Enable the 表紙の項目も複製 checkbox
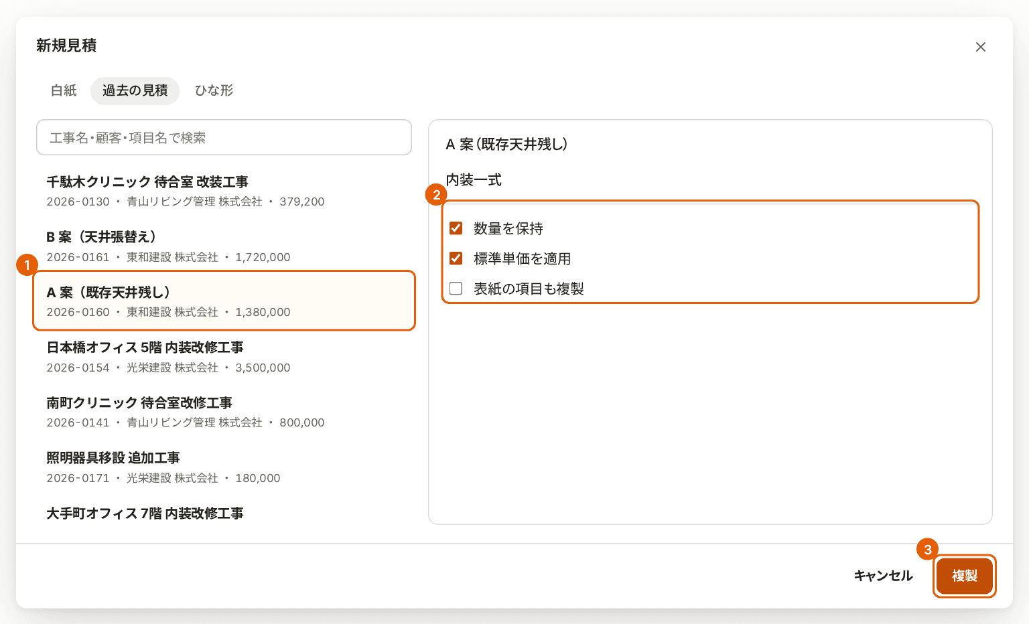This screenshot has width=1029, height=624. pyautogui.click(x=456, y=289)
